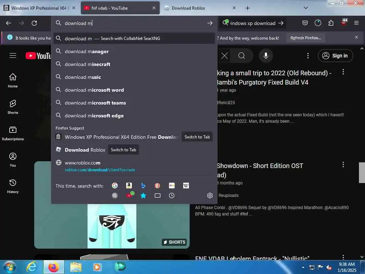Image resolution: width=365 pixels, height=274 pixels.
Task: Sign in to YouTube
Action: [x=335, y=55]
